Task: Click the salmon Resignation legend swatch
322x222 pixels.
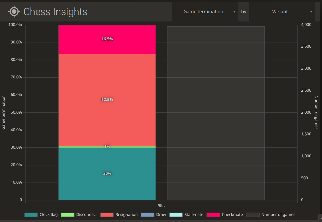Action: point(107,215)
